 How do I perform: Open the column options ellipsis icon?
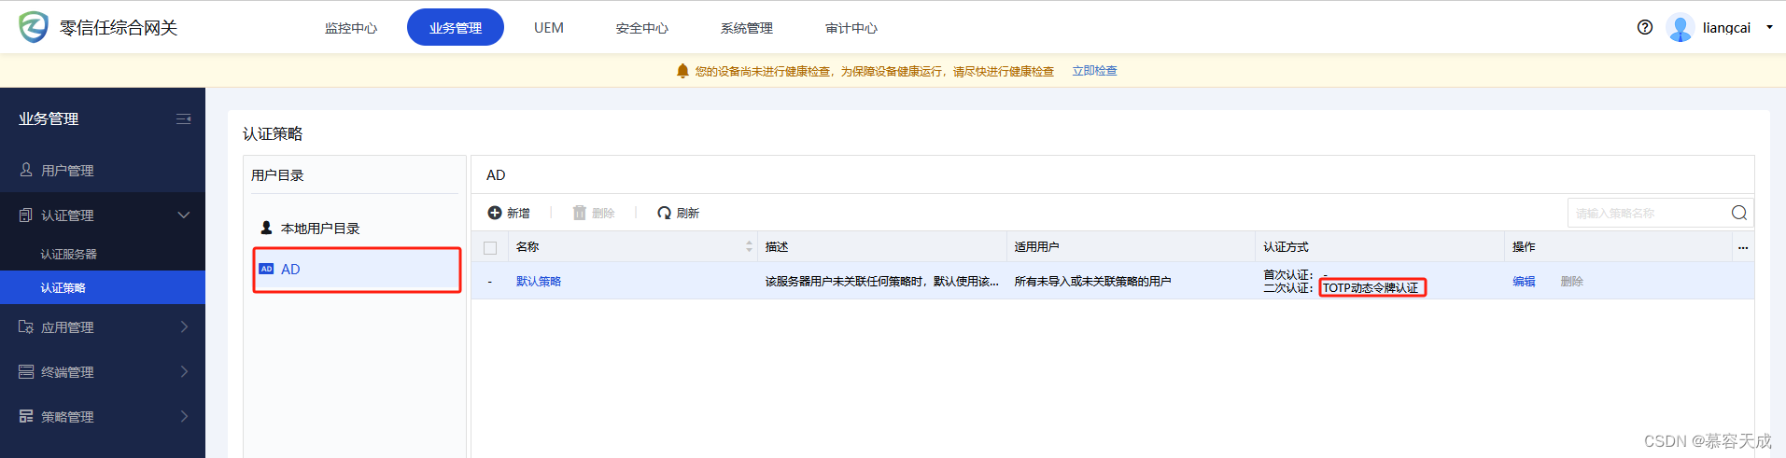point(1743,247)
